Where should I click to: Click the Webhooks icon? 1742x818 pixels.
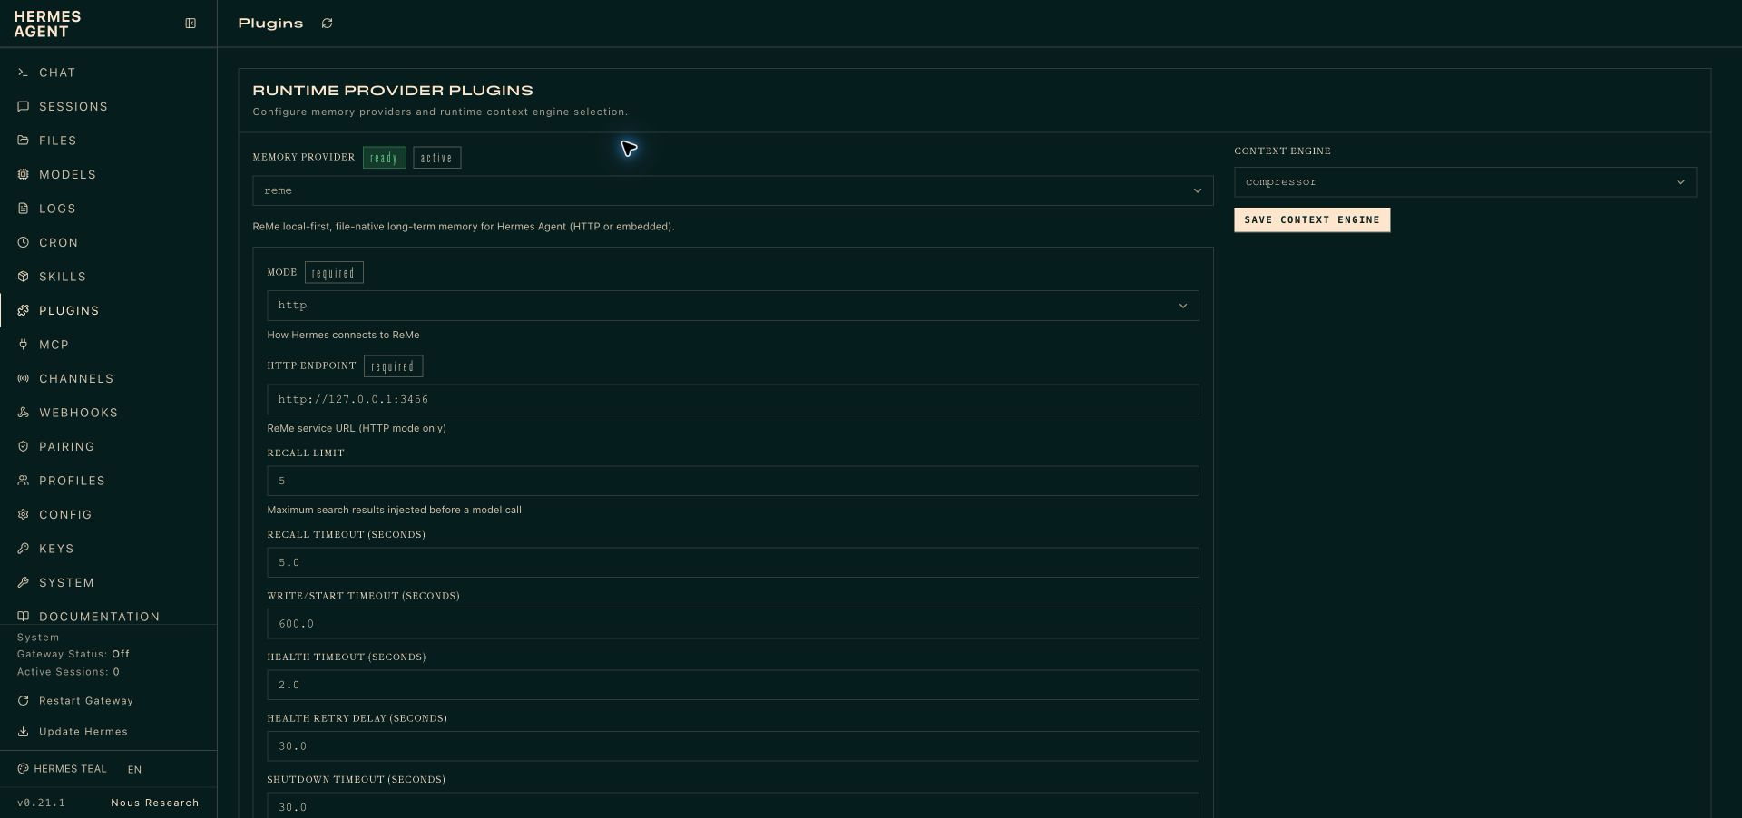[24, 413]
